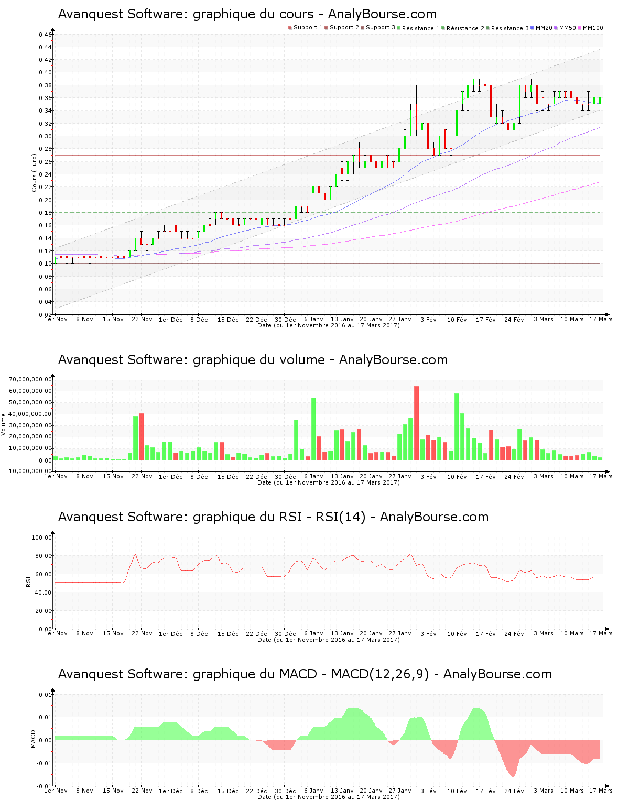Click the 'MACD' vertical axis label
Viewport: 629px width, 812px height.
tap(33, 739)
